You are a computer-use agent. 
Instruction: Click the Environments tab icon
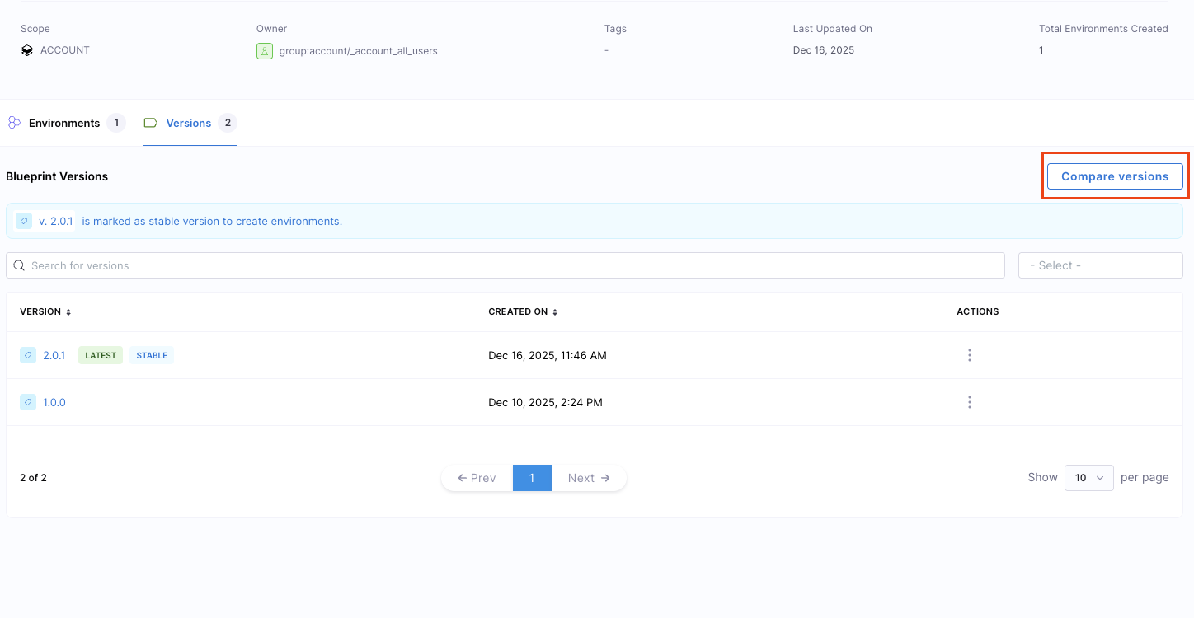(14, 123)
